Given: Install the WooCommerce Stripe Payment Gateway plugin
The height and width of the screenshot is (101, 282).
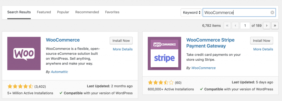Looking at the screenshot, I should click(x=262, y=41).
